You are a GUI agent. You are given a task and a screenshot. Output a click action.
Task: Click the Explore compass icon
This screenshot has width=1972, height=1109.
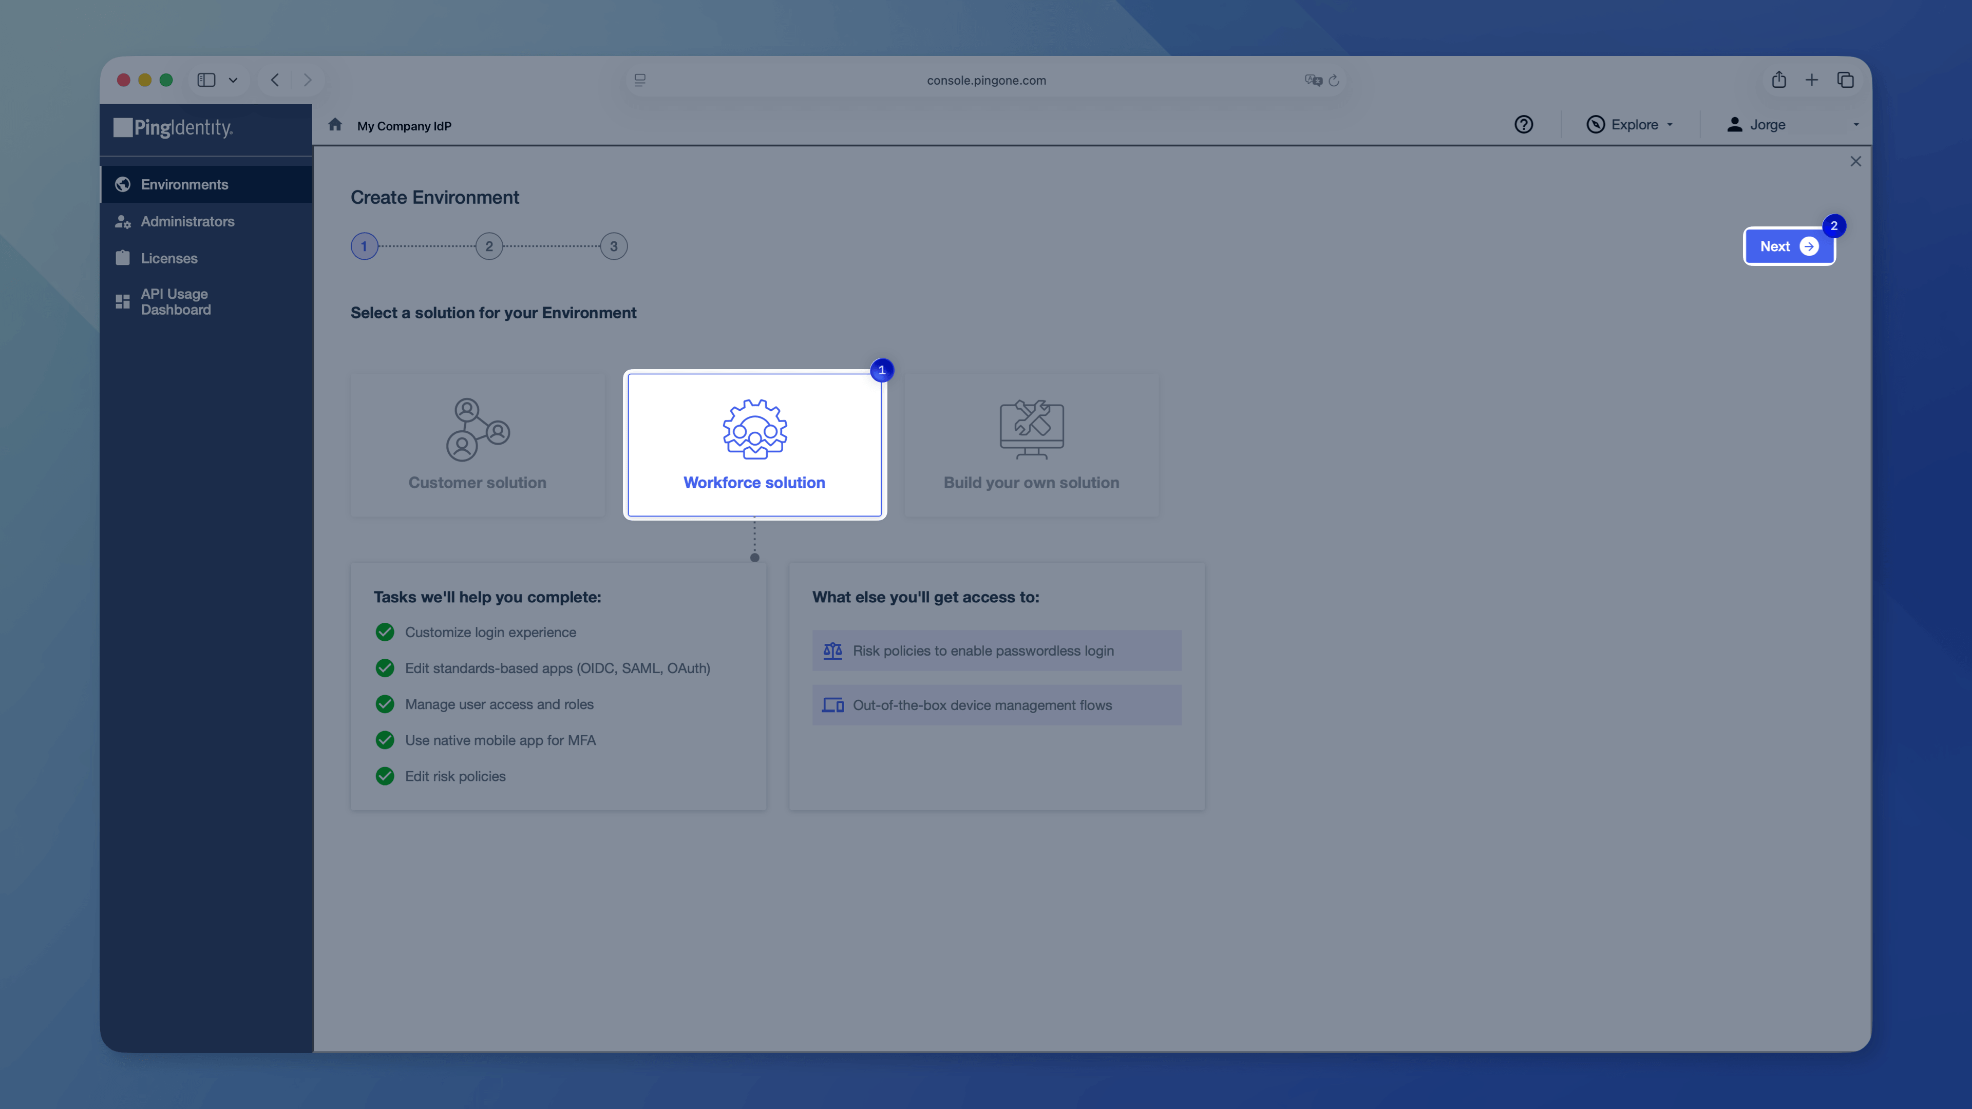pos(1596,124)
